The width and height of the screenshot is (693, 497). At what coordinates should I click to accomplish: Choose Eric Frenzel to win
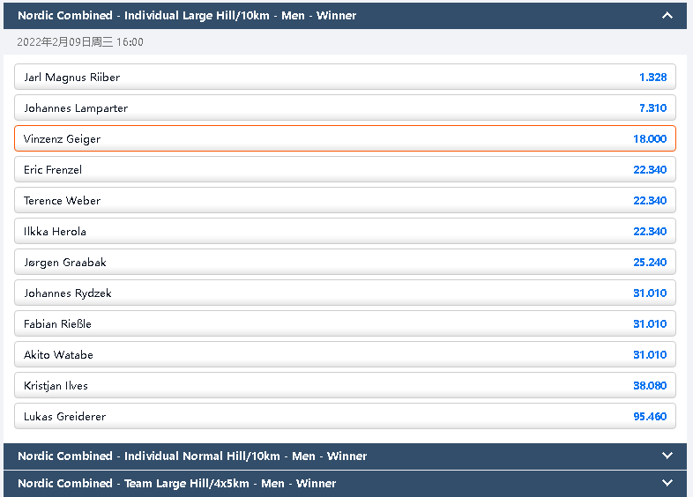345,170
